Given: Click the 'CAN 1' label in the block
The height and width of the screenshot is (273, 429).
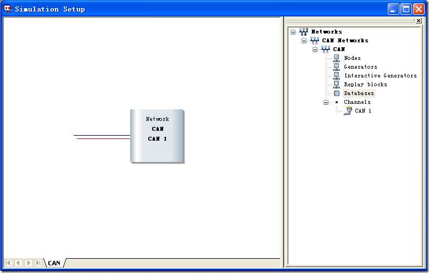Looking at the screenshot, I should tap(157, 138).
